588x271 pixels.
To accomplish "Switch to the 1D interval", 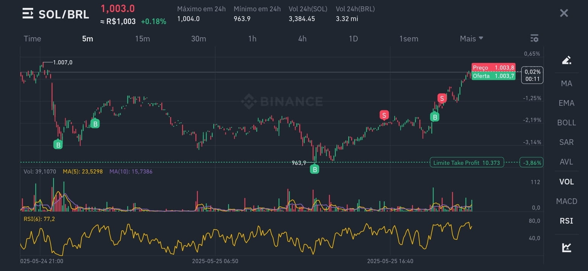I will pyautogui.click(x=353, y=39).
